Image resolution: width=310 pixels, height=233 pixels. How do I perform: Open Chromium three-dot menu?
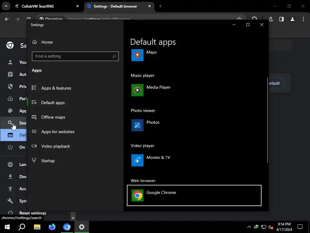coord(303,19)
